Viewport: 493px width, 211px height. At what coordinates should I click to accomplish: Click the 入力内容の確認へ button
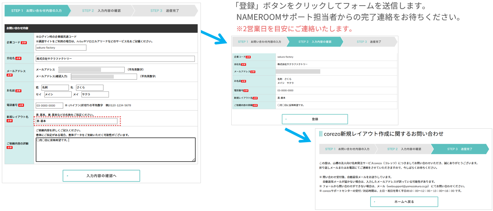click(101, 176)
